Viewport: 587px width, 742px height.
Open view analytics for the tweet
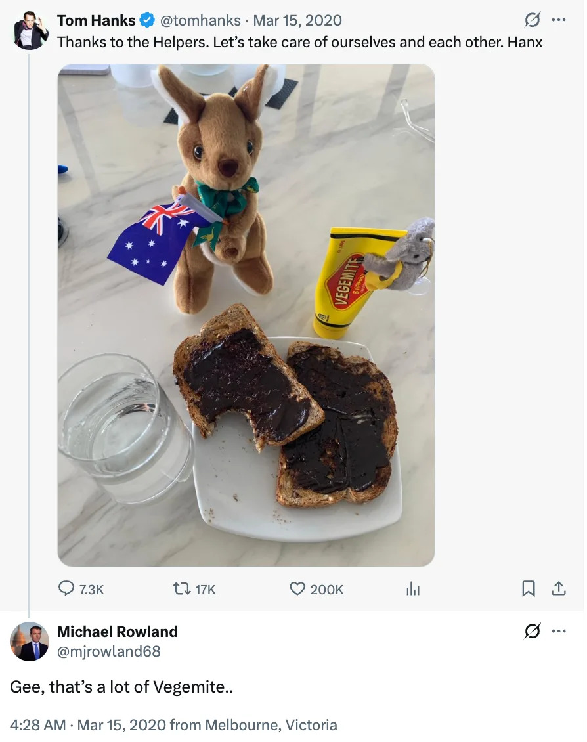413,589
